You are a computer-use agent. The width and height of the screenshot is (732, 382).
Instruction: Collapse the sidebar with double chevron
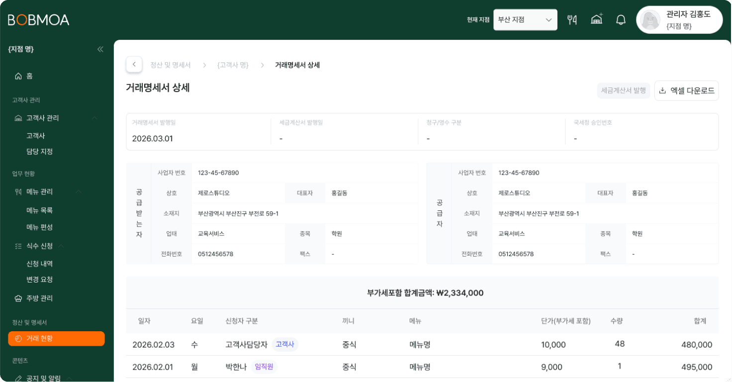[x=100, y=49]
